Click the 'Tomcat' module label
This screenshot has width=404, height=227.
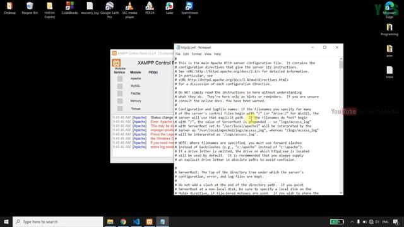136,108
